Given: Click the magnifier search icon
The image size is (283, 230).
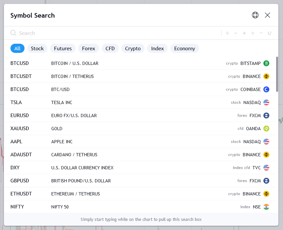Looking at the screenshot, I should [x=13, y=33].
